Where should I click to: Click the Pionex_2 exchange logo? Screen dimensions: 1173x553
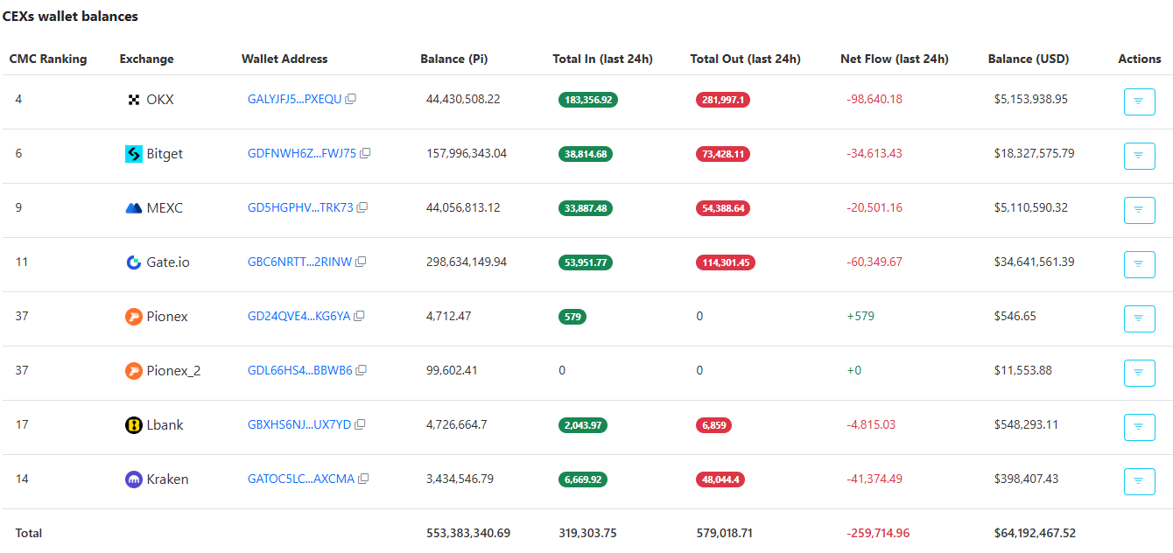134,371
